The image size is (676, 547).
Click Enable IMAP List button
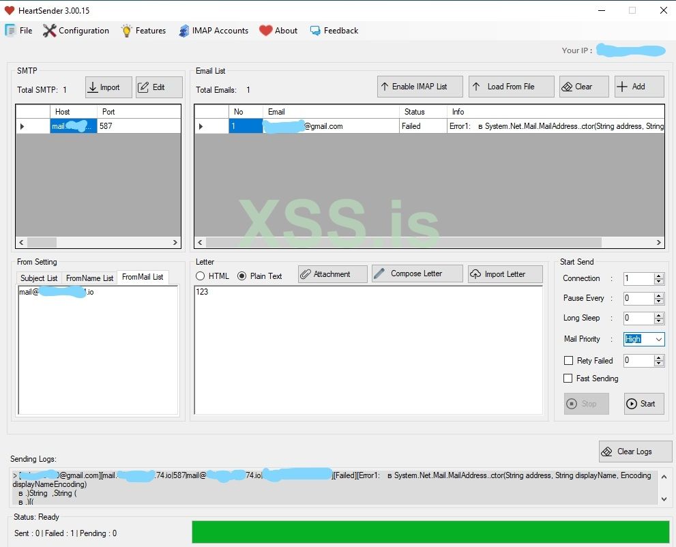tap(420, 87)
